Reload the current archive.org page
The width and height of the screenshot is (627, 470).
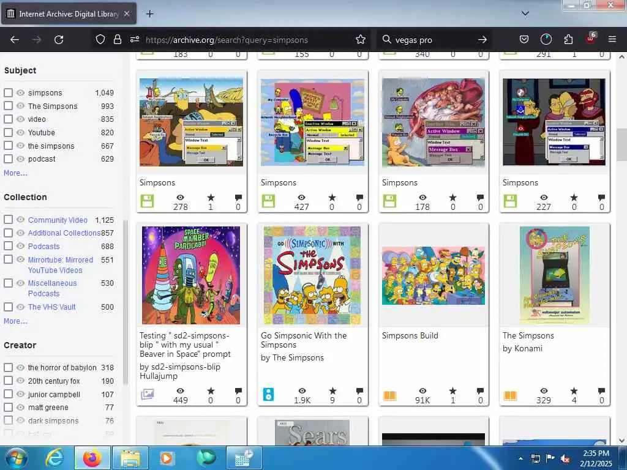pos(59,40)
